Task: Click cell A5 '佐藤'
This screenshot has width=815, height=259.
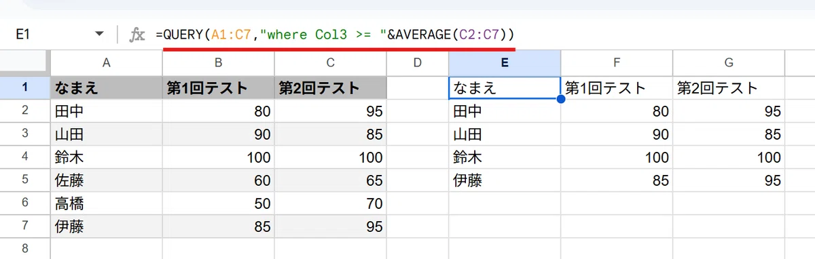Action: click(x=106, y=180)
